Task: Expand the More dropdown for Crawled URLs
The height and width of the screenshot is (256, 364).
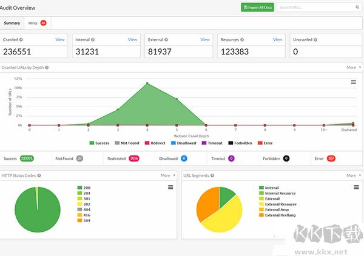Action: click(353, 68)
